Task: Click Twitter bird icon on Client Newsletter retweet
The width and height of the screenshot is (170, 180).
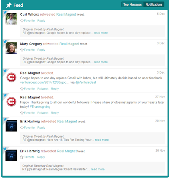Action: 5,149
